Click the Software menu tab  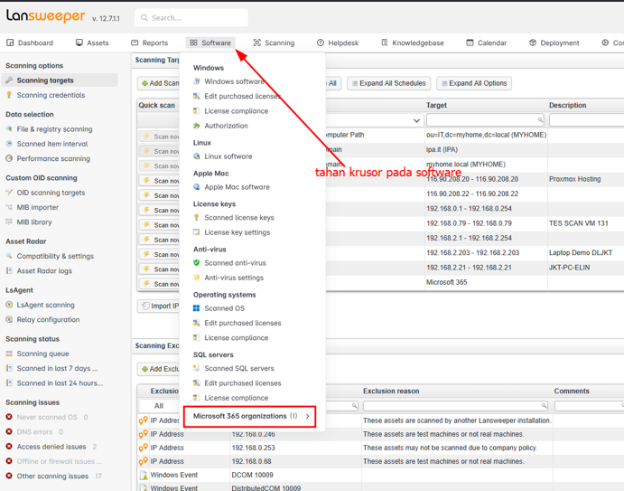[x=210, y=42]
